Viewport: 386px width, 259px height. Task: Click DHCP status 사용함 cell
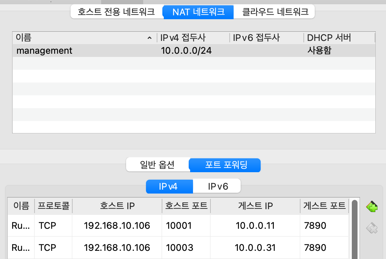point(319,51)
